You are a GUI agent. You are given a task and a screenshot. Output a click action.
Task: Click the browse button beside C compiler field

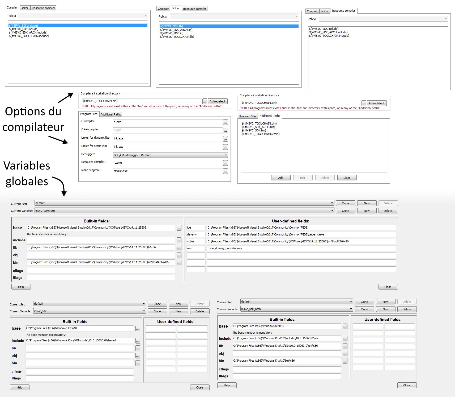[225, 122]
